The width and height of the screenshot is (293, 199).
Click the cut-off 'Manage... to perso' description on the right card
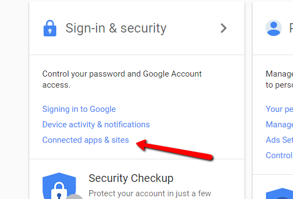pos(279,79)
